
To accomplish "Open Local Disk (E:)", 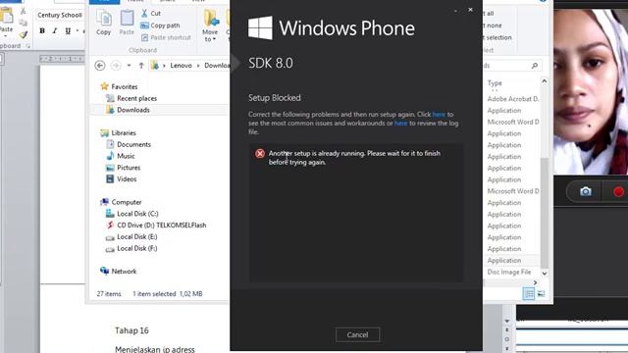I will click(x=131, y=237).
